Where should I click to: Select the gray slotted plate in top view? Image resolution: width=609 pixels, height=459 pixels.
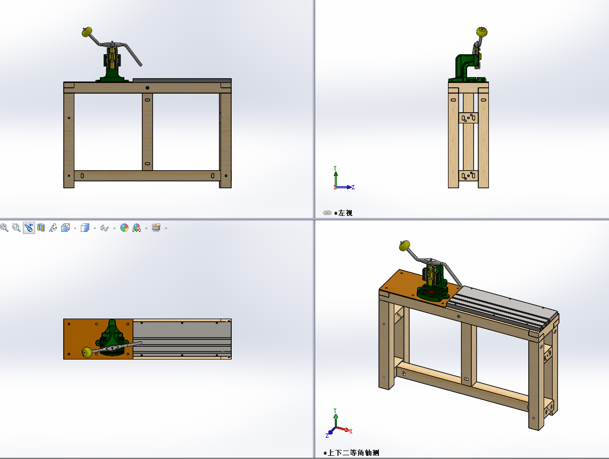[182, 339]
